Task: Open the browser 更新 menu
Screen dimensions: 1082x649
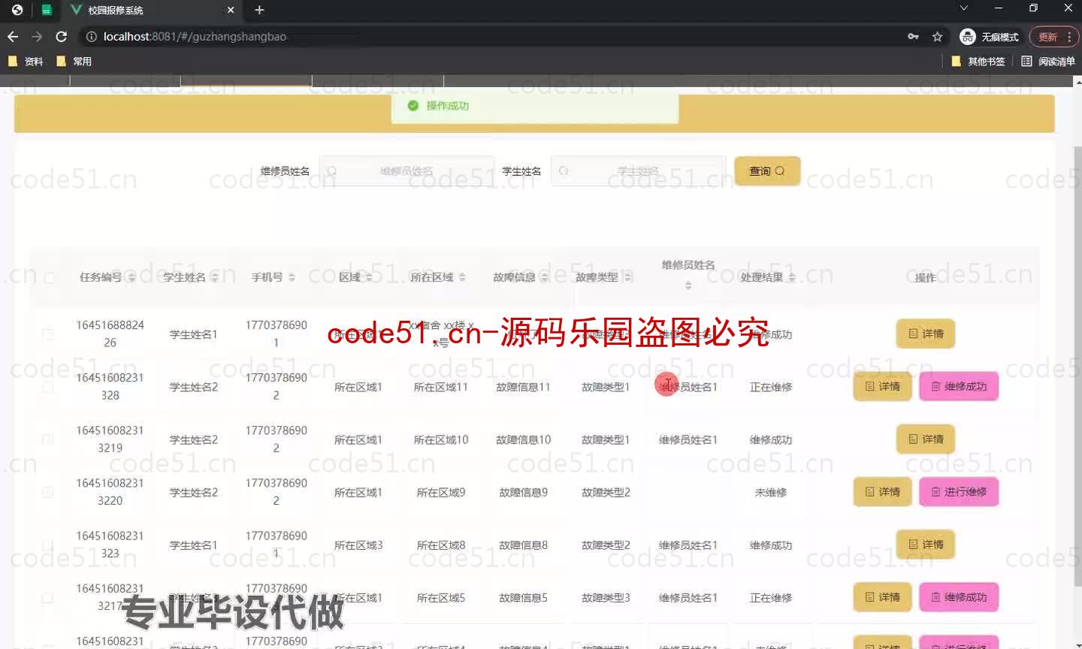Action: point(1054,37)
